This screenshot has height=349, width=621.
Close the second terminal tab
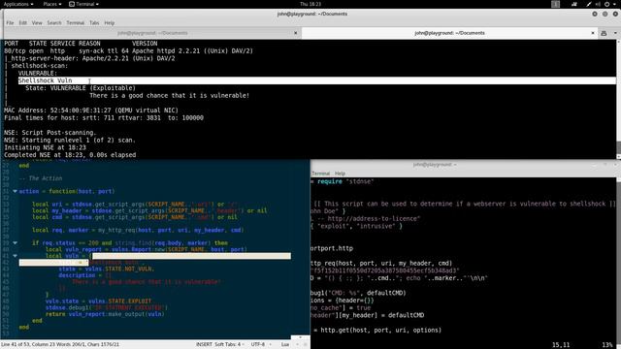593,33
